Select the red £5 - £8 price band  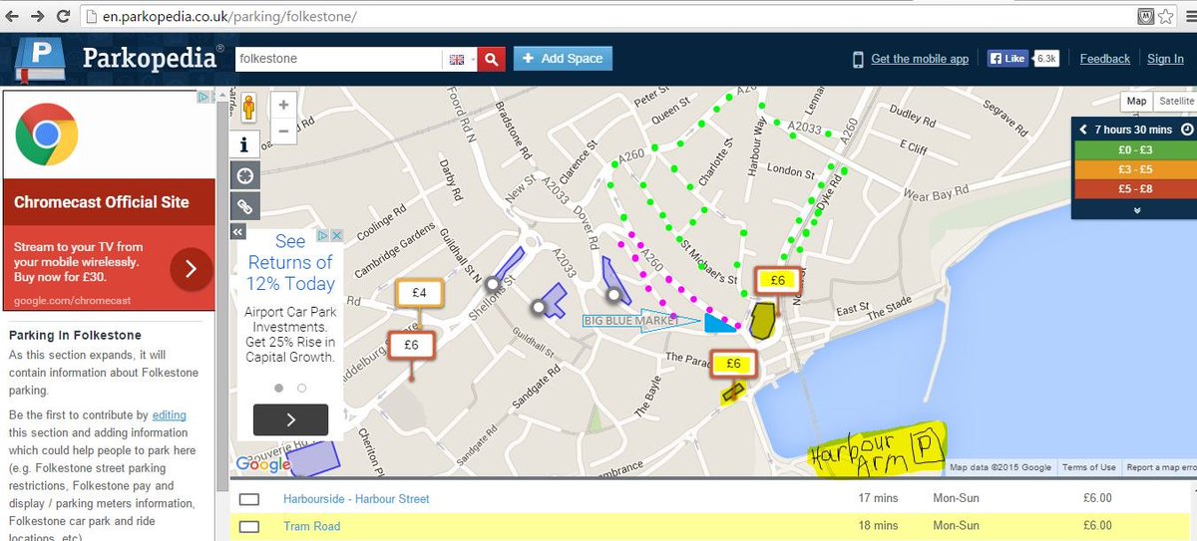click(1134, 189)
